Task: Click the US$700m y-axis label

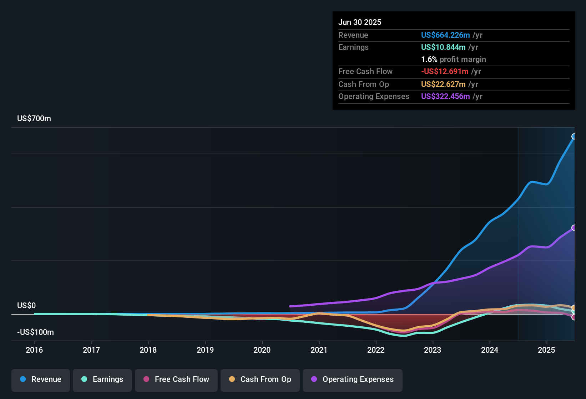Action: click(34, 118)
